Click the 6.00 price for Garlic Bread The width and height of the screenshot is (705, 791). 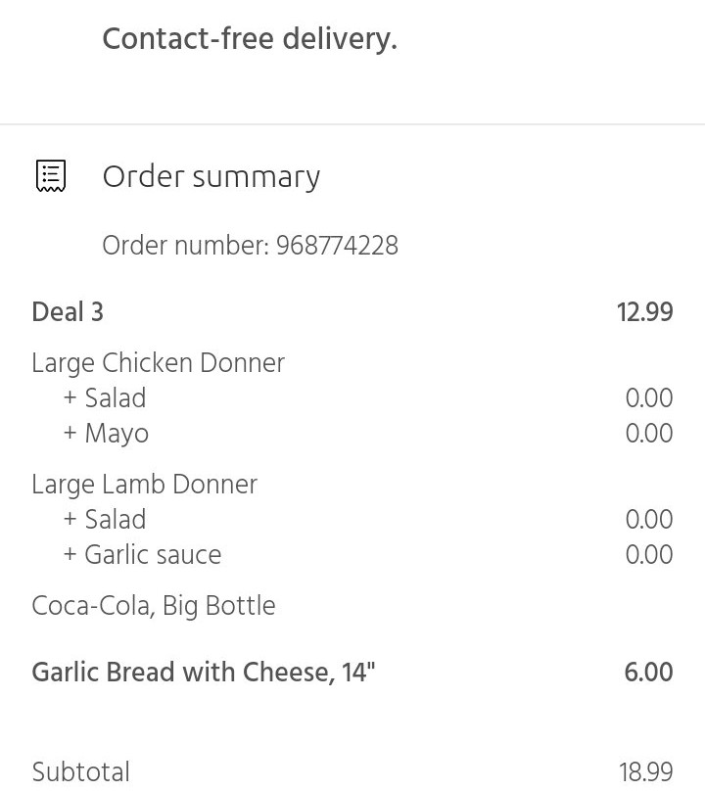(647, 673)
